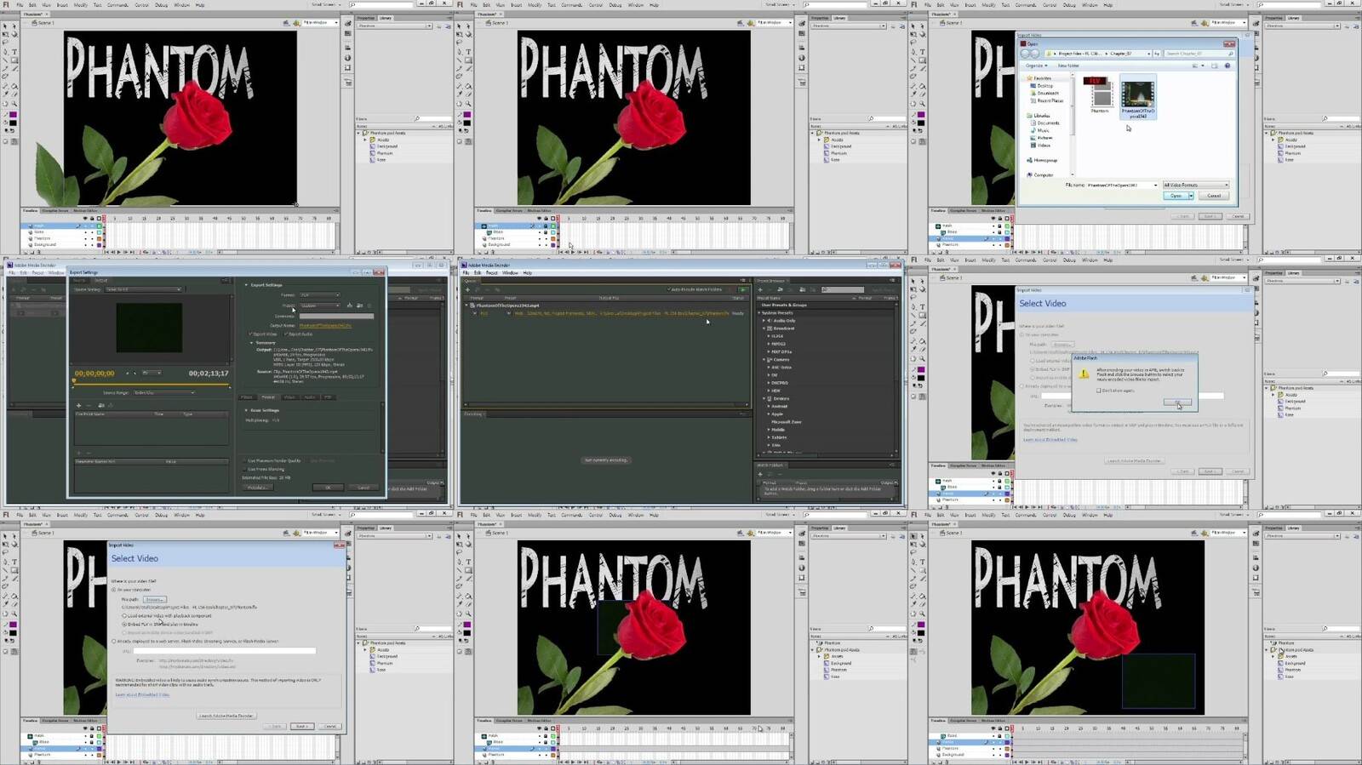Open the Preset dropdown in Export Settings
Screen dimensions: 1362x765
point(319,305)
